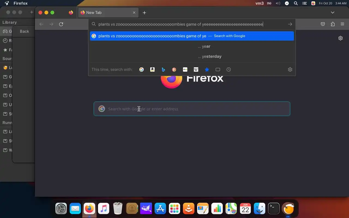
Task: Open Control Center list icon in menu bar
Action: tap(305, 3)
